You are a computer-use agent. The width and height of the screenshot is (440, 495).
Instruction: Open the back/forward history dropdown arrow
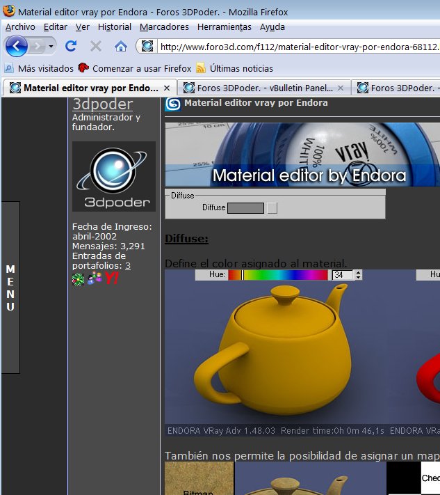click(51, 47)
